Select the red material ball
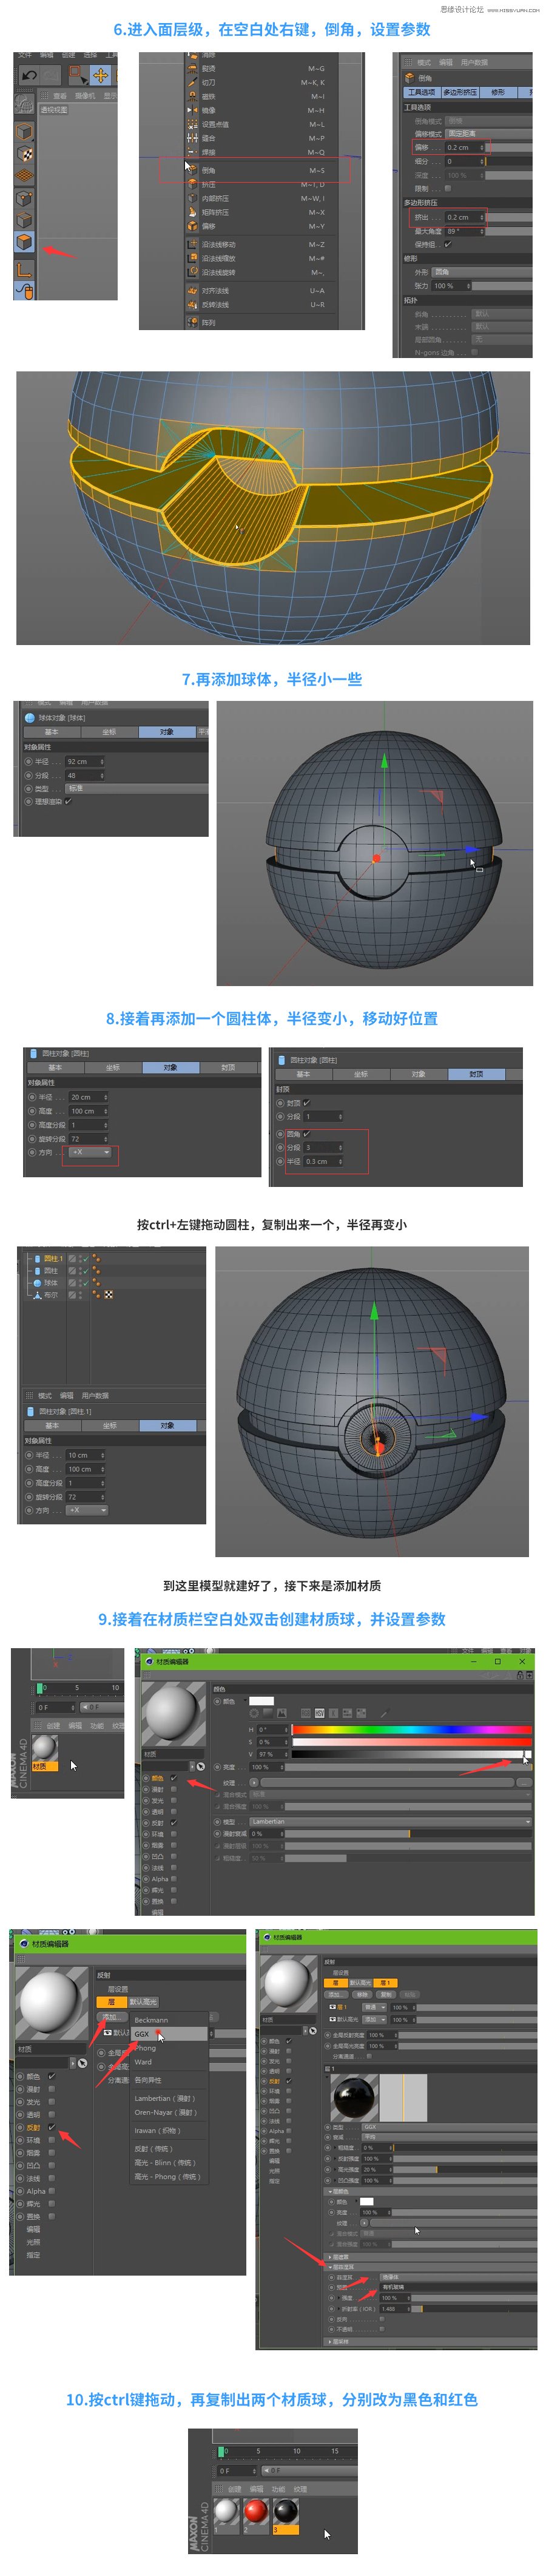The height and width of the screenshot is (2576, 546). (256, 2511)
